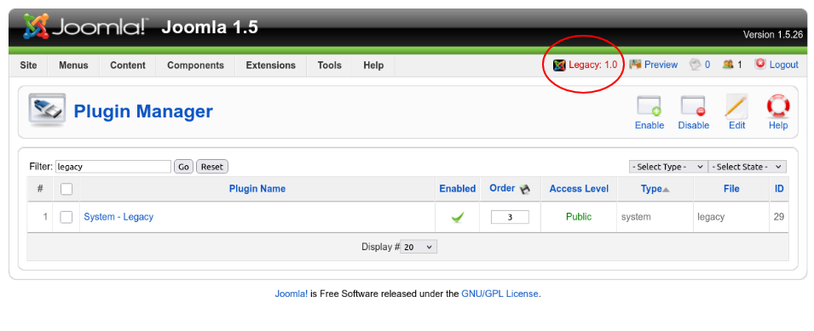Toggle the green Enabled checkmark for System - Legacy
Image resolution: width=814 pixels, height=331 pixels.
[458, 218]
